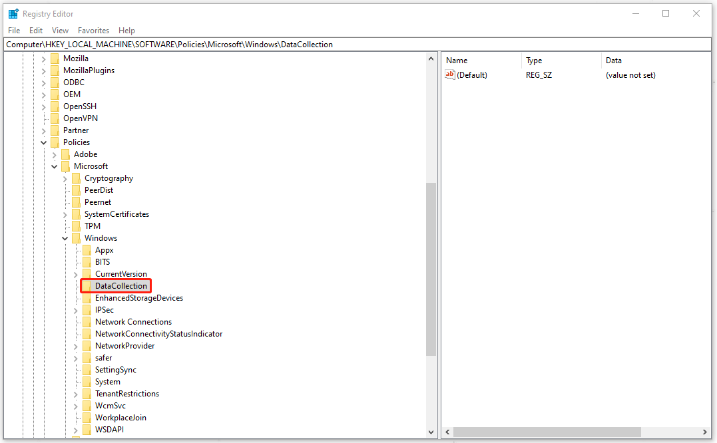
Task: Expand the TenantRestrictions key
Action: tap(76, 394)
